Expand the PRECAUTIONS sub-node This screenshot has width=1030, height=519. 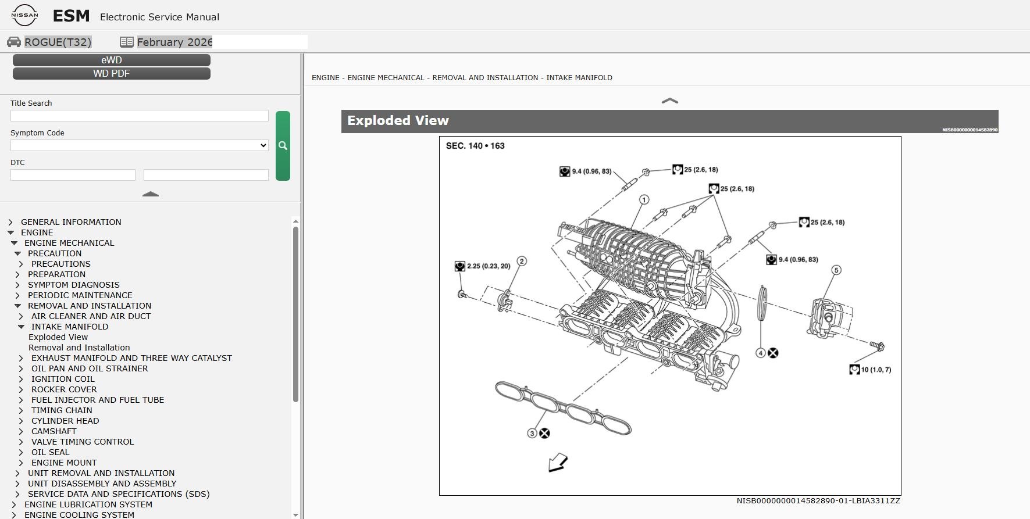pos(21,264)
